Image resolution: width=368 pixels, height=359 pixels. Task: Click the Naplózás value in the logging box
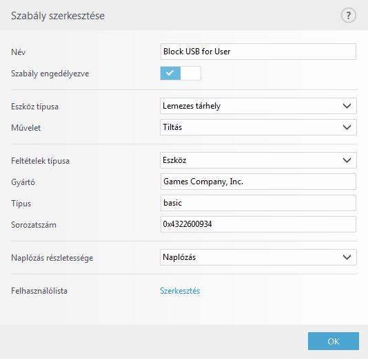pos(179,257)
